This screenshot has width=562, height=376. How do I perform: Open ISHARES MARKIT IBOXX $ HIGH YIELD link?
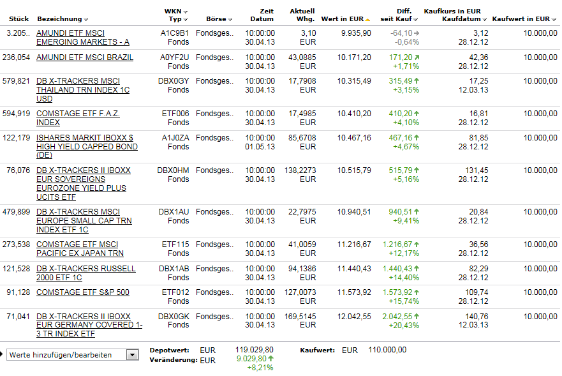click(x=87, y=146)
